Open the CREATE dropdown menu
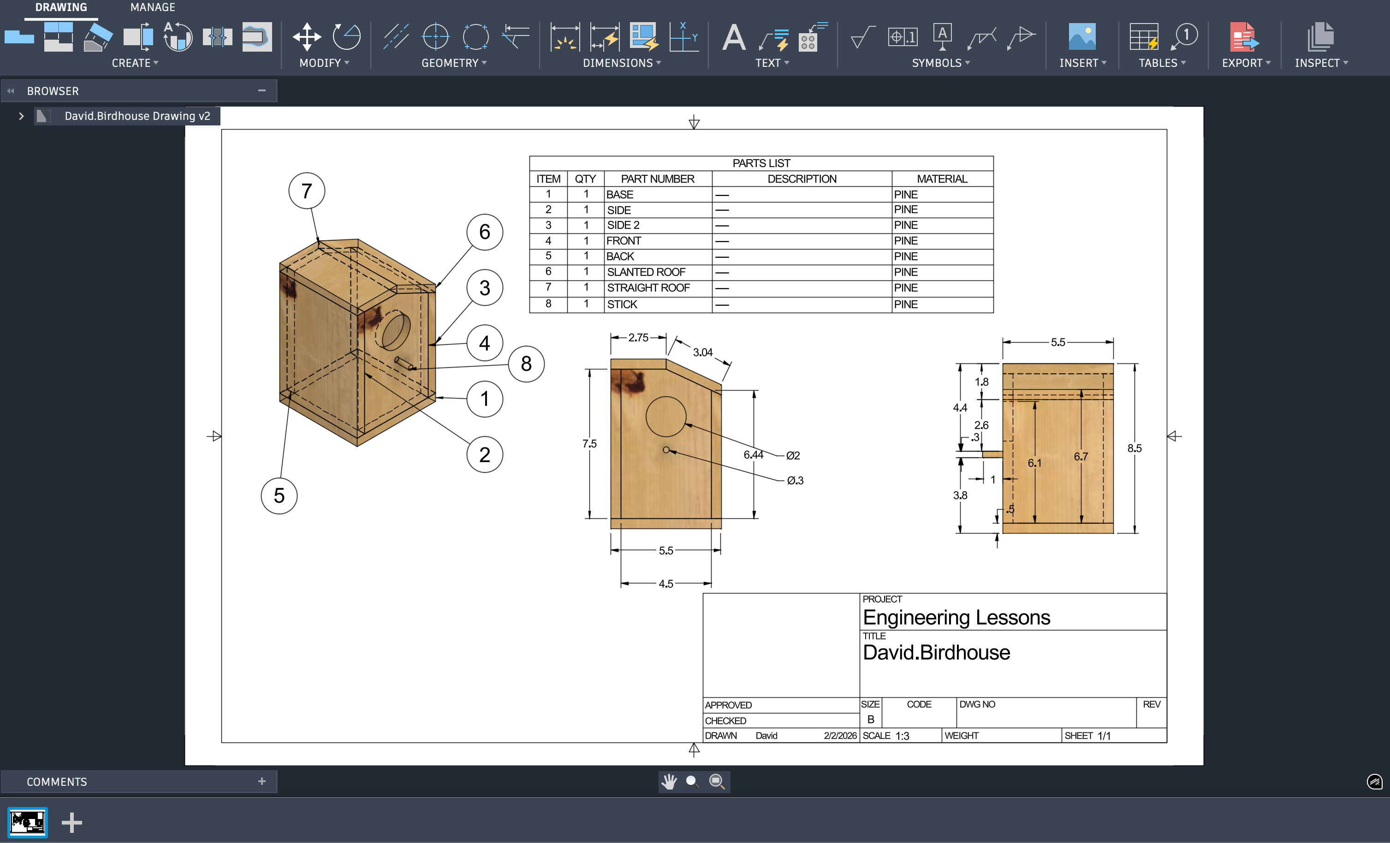 point(135,63)
